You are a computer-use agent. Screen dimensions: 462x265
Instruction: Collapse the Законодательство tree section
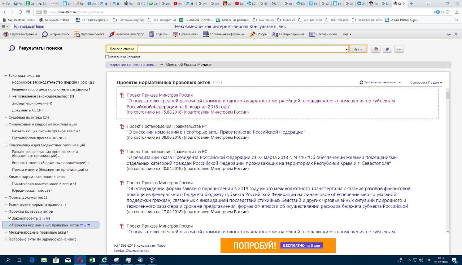pos(6,76)
